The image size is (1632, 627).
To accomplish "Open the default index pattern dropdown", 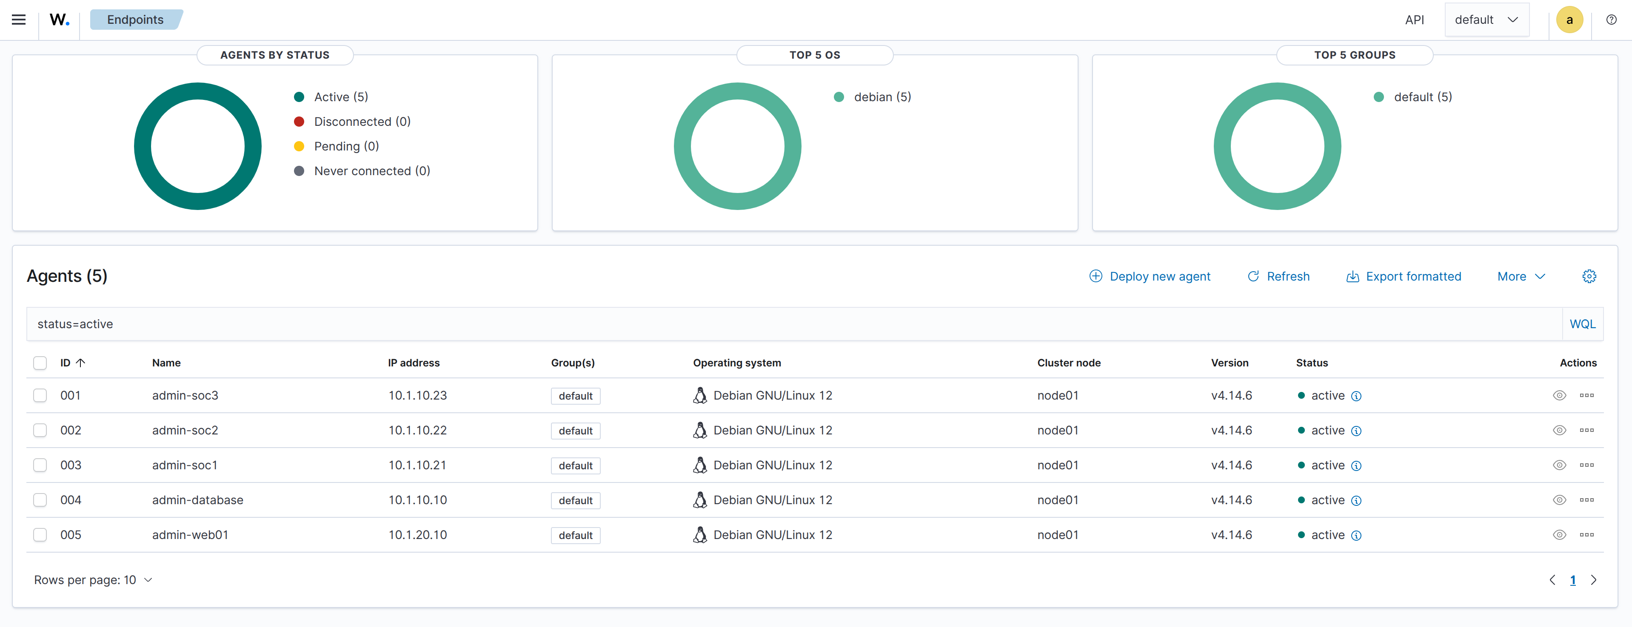I will pos(1486,20).
